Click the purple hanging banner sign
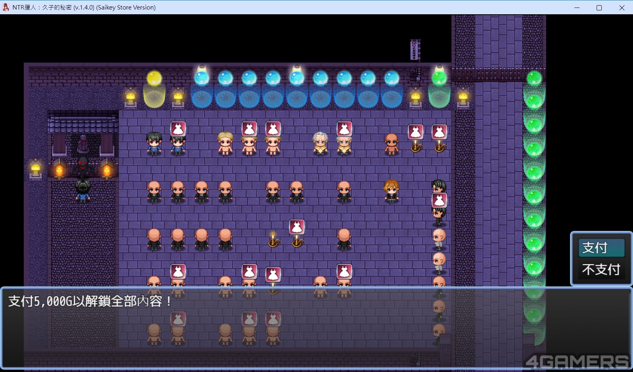This screenshot has height=372, width=633. (x=415, y=50)
